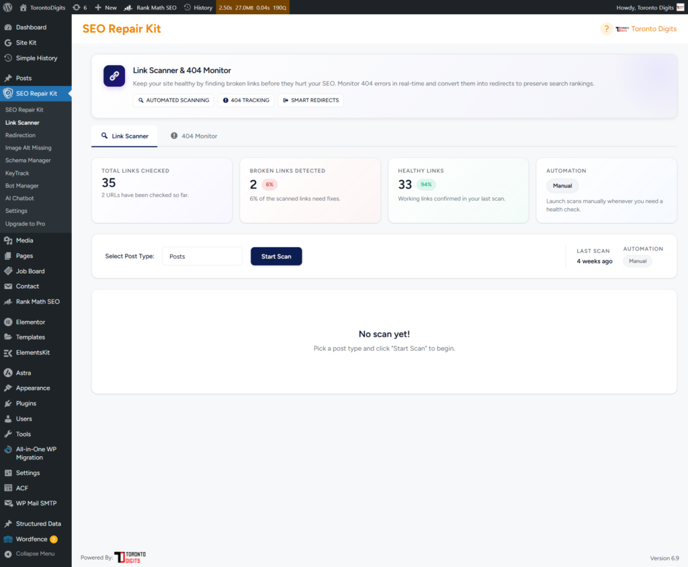Expand the New content menu in admin bar
Screen dimensions: 688x567
(105, 7)
